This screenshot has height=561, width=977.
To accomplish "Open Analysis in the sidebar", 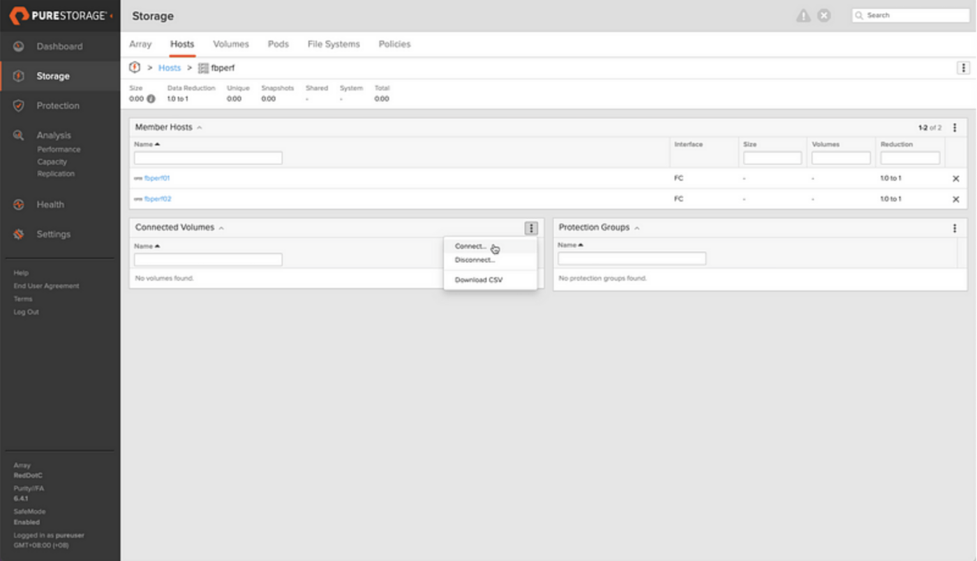I will (x=54, y=135).
